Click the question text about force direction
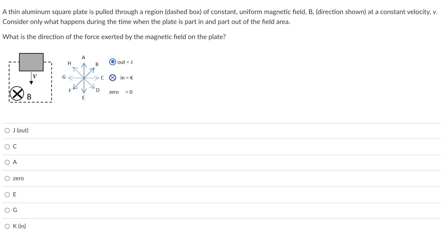The image size is (441, 238). click(x=114, y=37)
